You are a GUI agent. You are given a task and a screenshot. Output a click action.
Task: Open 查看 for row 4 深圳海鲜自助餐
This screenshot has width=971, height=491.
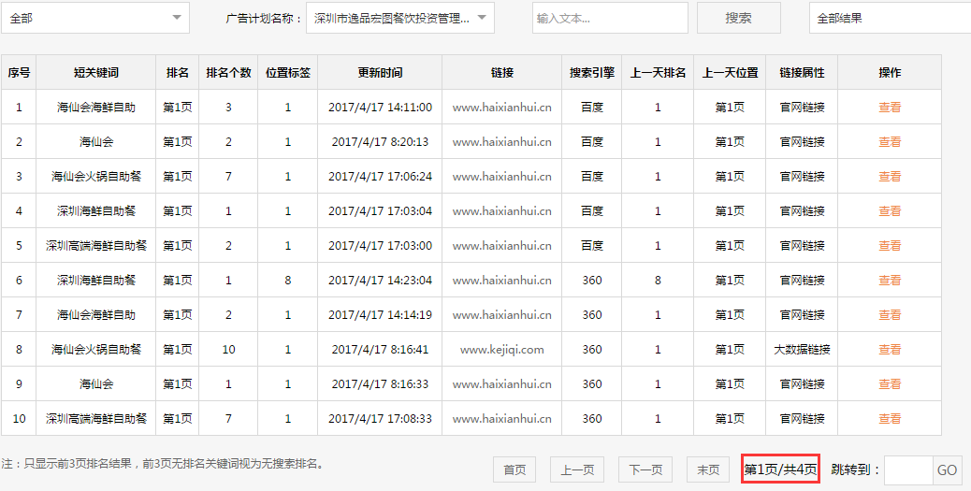(890, 211)
